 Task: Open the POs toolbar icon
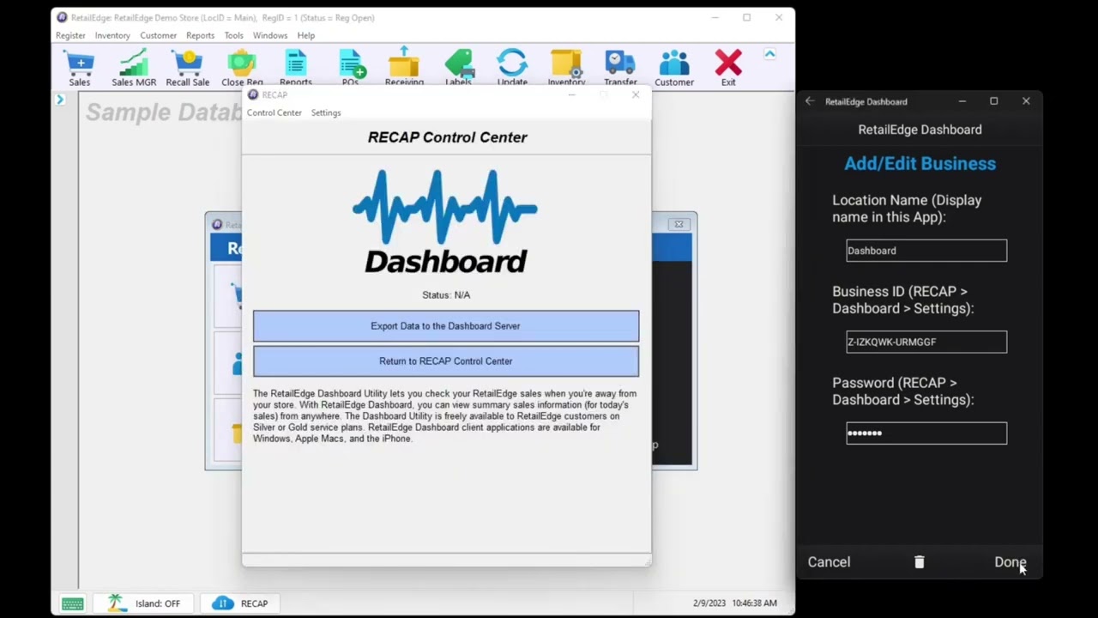(350, 69)
